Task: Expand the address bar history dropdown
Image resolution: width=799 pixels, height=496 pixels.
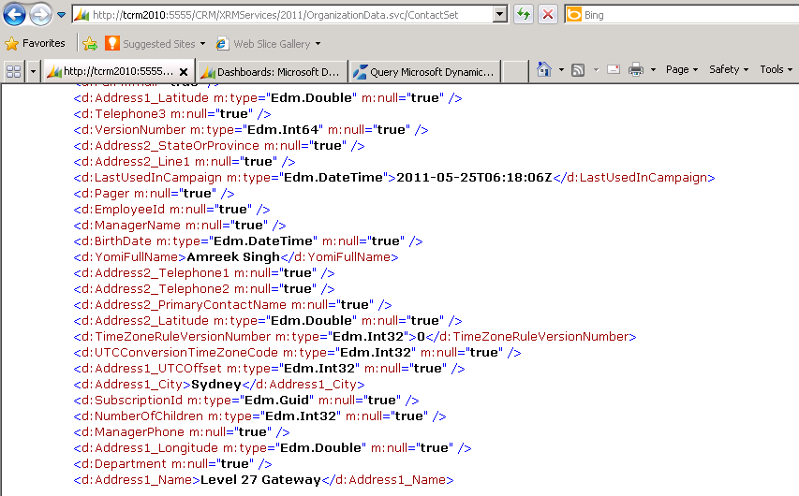Action: pos(500,14)
